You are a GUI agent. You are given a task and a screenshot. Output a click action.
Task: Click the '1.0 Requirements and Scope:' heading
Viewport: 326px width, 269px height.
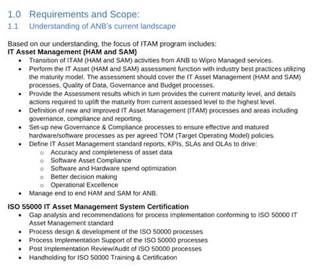(74, 14)
